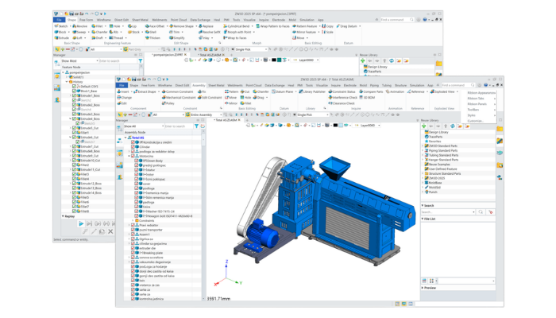Uncheck the Cilindar component checkbox
556x318 pixels.
click(133, 146)
